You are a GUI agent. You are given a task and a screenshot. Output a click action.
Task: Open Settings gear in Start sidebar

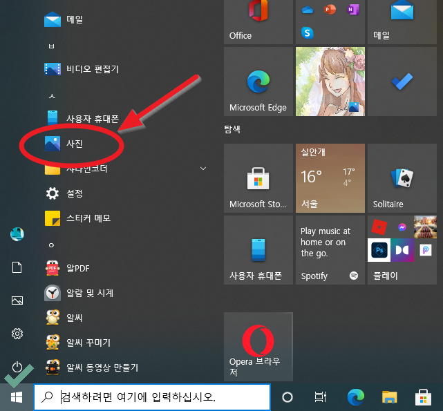[x=17, y=334]
